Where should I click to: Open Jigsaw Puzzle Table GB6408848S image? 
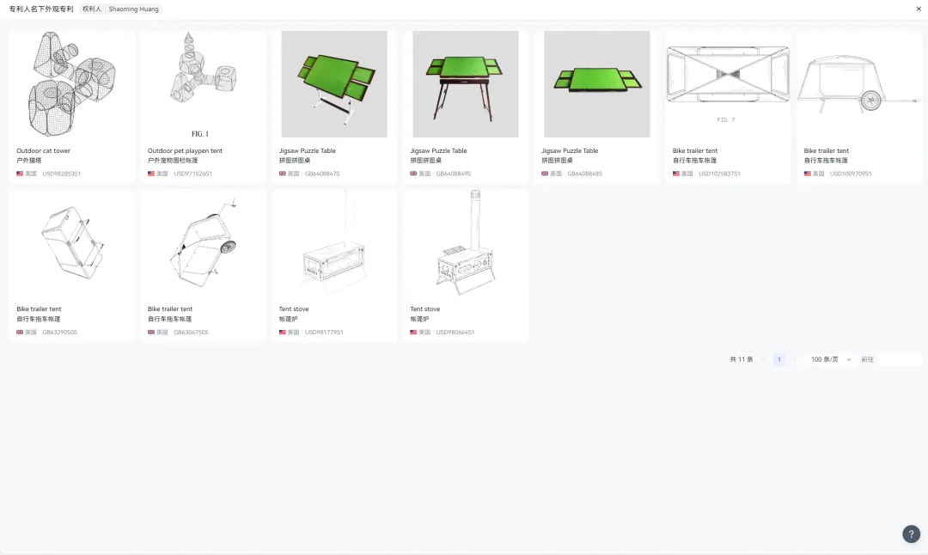(596, 84)
